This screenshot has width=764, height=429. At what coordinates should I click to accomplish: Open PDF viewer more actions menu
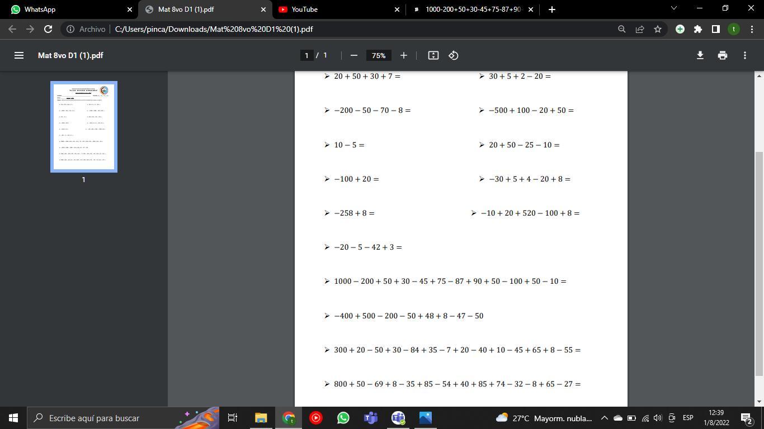pyautogui.click(x=744, y=55)
